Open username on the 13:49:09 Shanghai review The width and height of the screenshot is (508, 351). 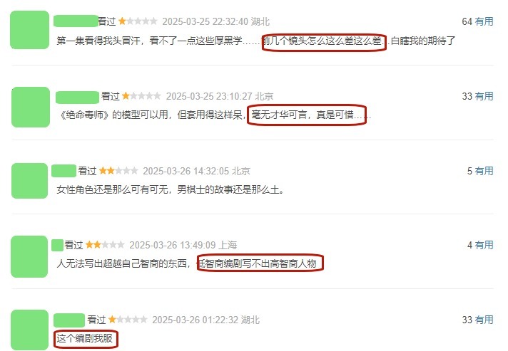pyautogui.click(x=57, y=246)
